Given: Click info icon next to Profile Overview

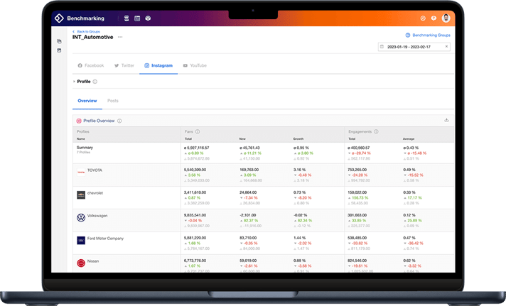Looking at the screenshot, I should [119, 121].
